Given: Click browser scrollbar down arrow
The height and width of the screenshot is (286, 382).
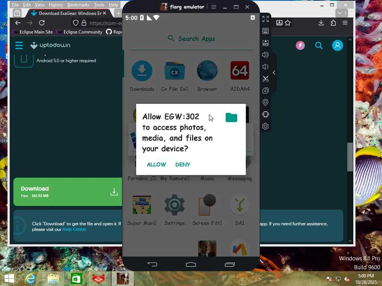Looking at the screenshot, I should tap(350, 241).
